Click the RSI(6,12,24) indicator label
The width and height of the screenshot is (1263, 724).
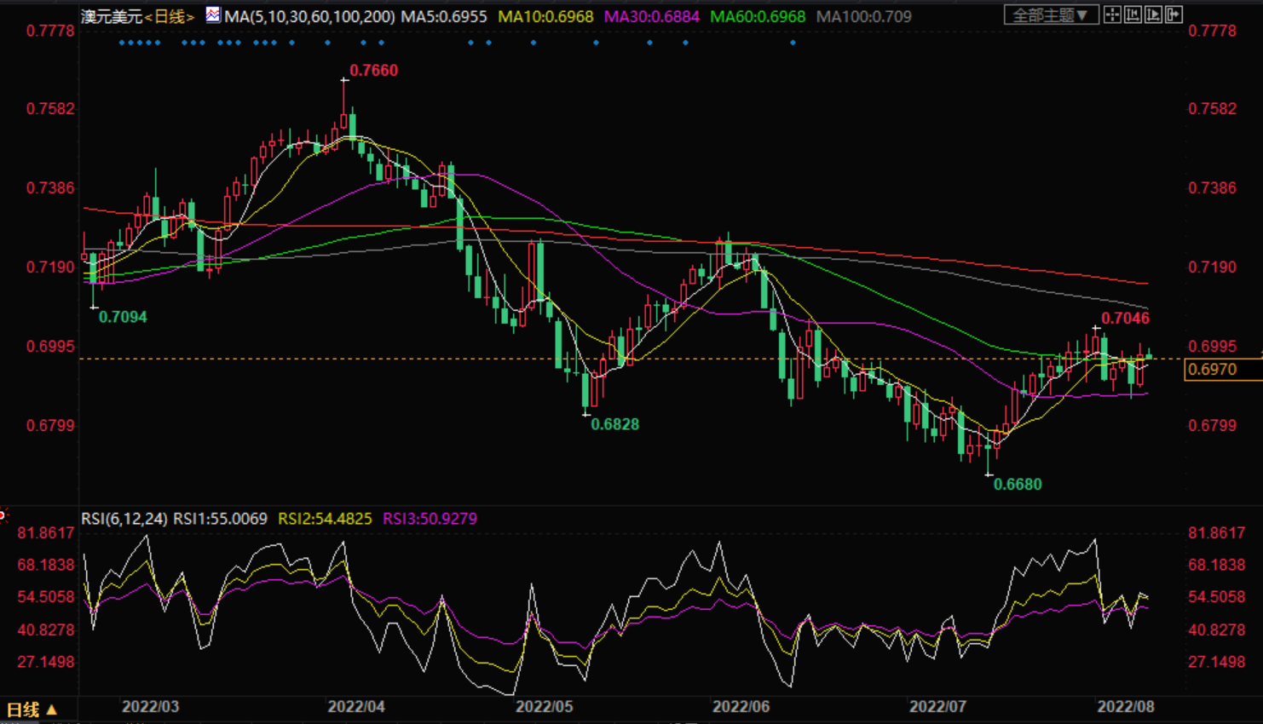[124, 519]
